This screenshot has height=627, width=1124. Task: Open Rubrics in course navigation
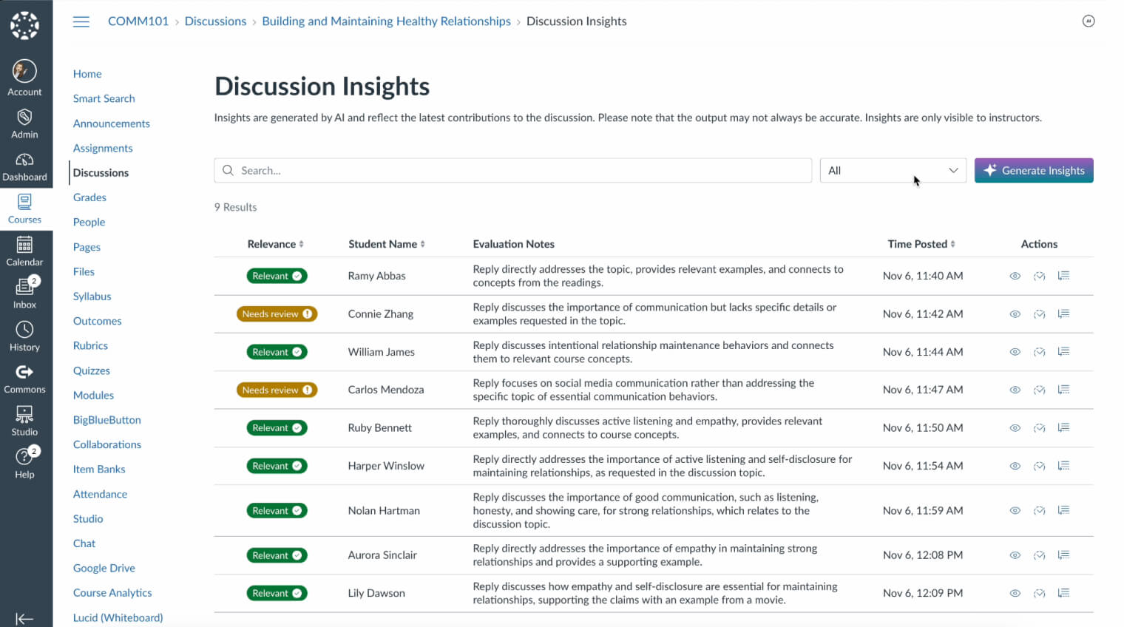(x=90, y=345)
